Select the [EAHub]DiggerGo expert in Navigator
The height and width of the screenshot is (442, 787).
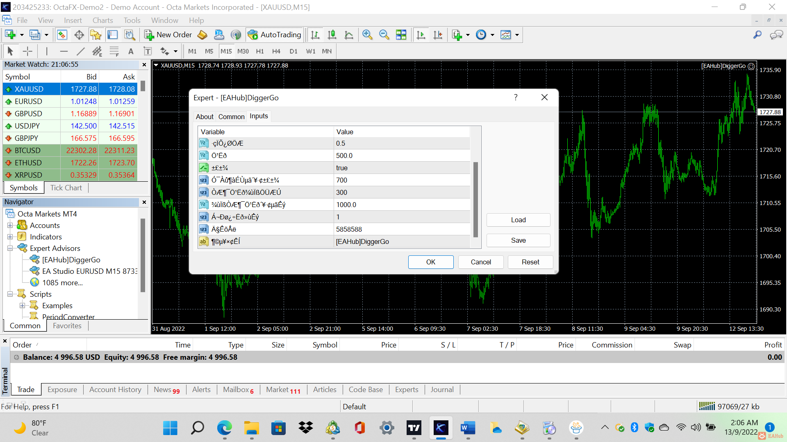tap(71, 260)
